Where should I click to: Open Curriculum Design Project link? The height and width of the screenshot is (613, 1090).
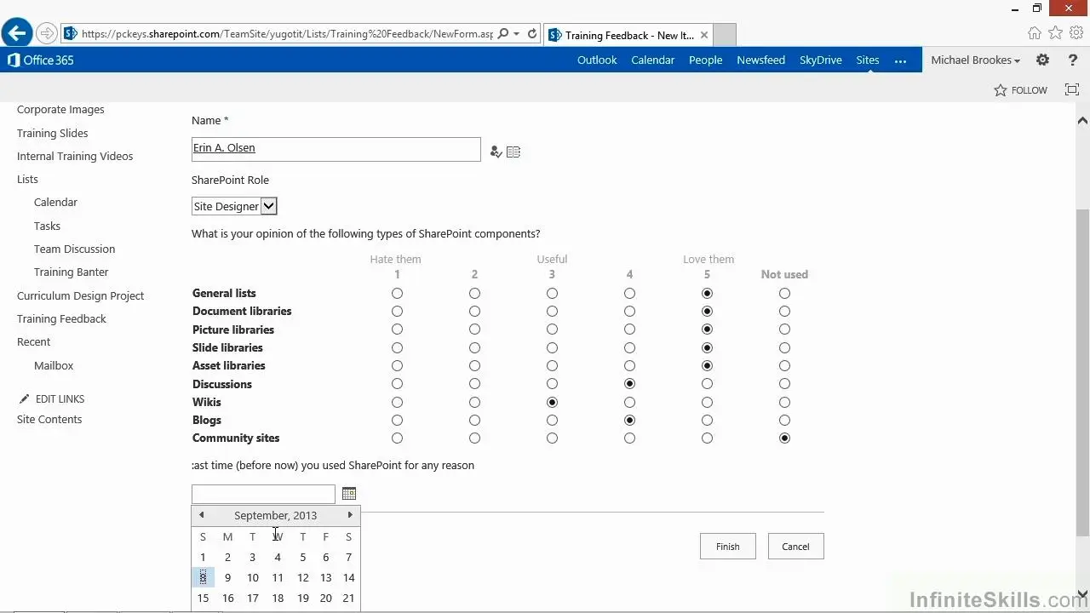pyautogui.click(x=80, y=295)
